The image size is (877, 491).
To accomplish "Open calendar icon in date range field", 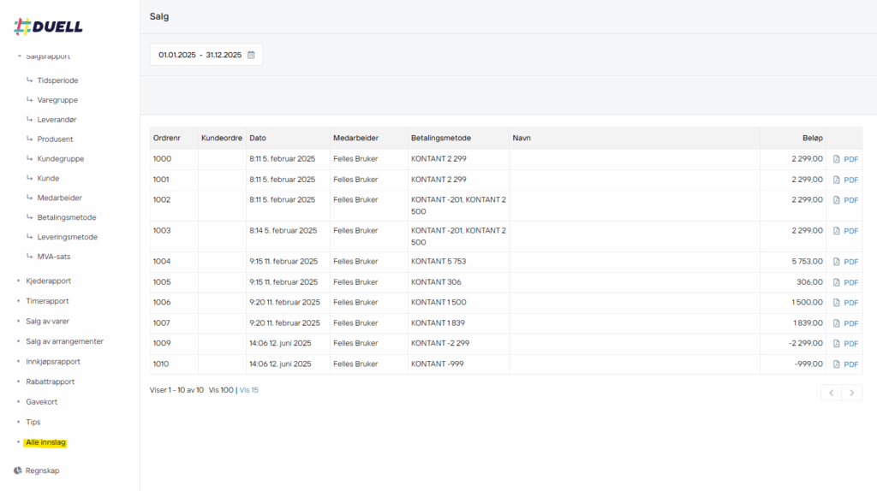I will pyautogui.click(x=251, y=55).
